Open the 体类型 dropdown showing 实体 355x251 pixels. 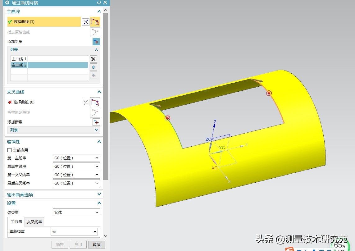pos(76,212)
